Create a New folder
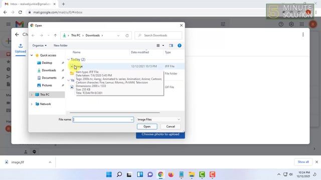This screenshot has width=321, height=180. click(61, 45)
